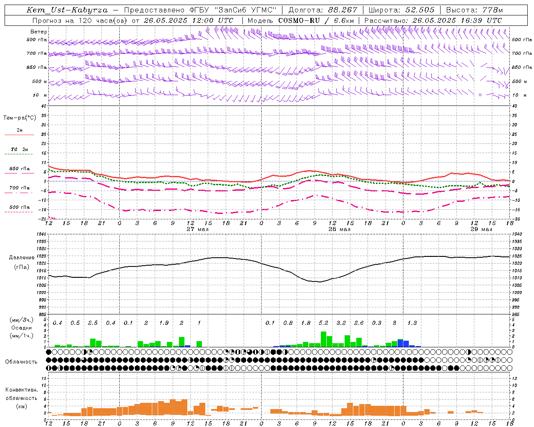Click the computed time Рассчитано: 26.05.2025 16:39 UTC
Viewport: 534px width, 427px height.
pyautogui.click(x=433, y=20)
